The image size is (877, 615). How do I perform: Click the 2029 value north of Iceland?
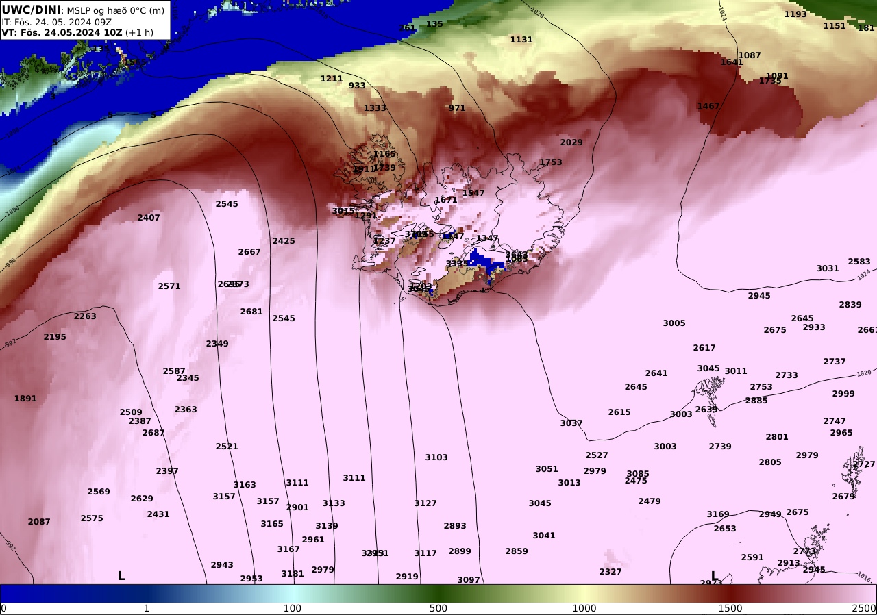coord(571,142)
